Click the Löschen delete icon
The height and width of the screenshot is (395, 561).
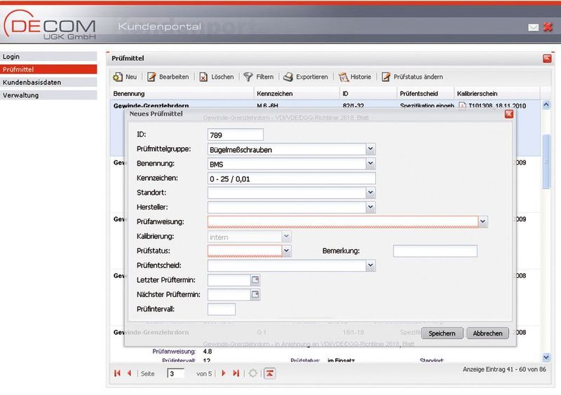tap(203, 77)
